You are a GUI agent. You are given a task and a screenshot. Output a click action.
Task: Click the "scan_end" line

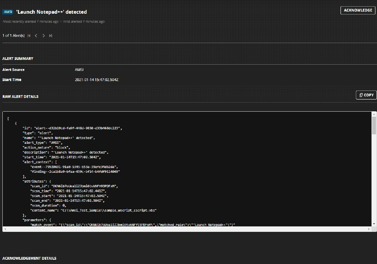[x=67, y=201]
